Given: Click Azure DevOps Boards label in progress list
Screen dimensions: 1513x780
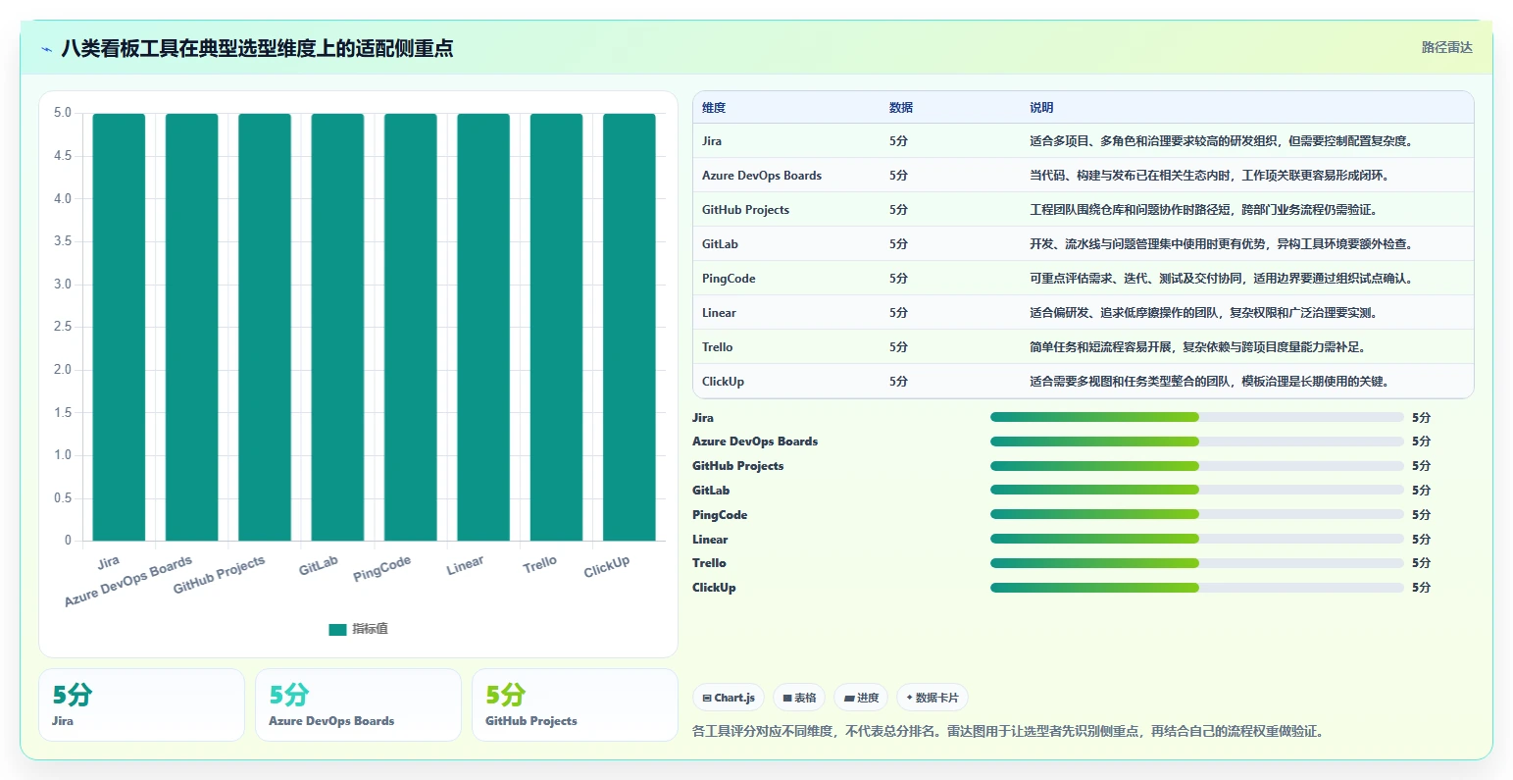Looking at the screenshot, I should 755,442.
